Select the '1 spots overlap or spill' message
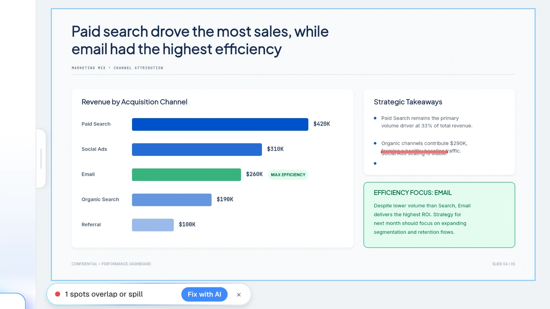Image resolution: width=550 pixels, height=309 pixels. point(104,294)
